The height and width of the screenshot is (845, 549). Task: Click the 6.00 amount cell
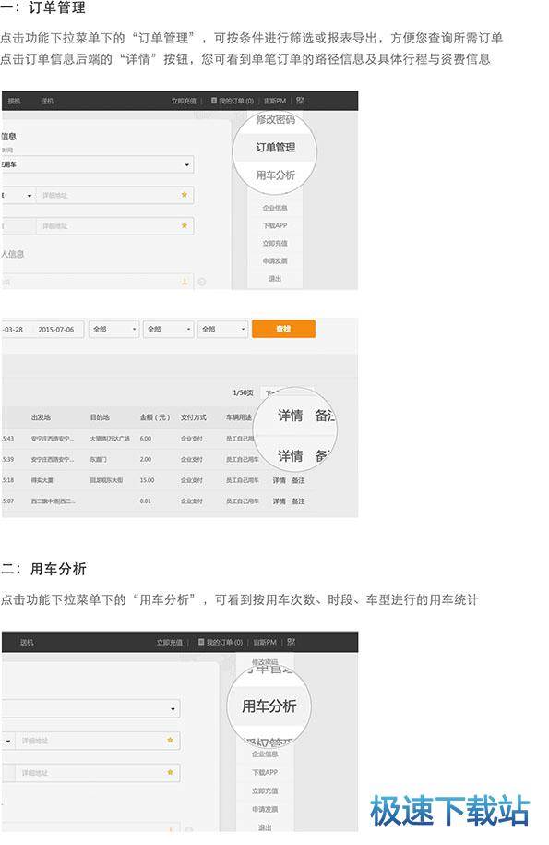pos(146,439)
